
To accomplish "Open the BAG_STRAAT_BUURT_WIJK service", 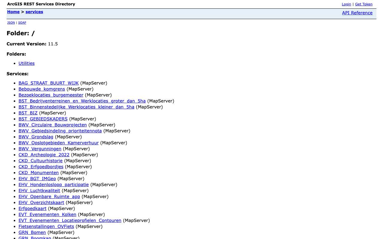I will [48, 83].
